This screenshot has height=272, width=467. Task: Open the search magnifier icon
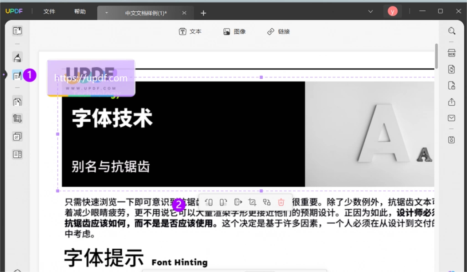(x=451, y=31)
